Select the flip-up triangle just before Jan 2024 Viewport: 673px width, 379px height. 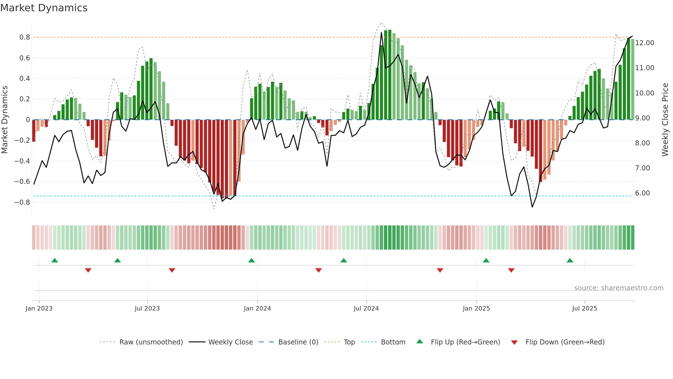tap(252, 260)
